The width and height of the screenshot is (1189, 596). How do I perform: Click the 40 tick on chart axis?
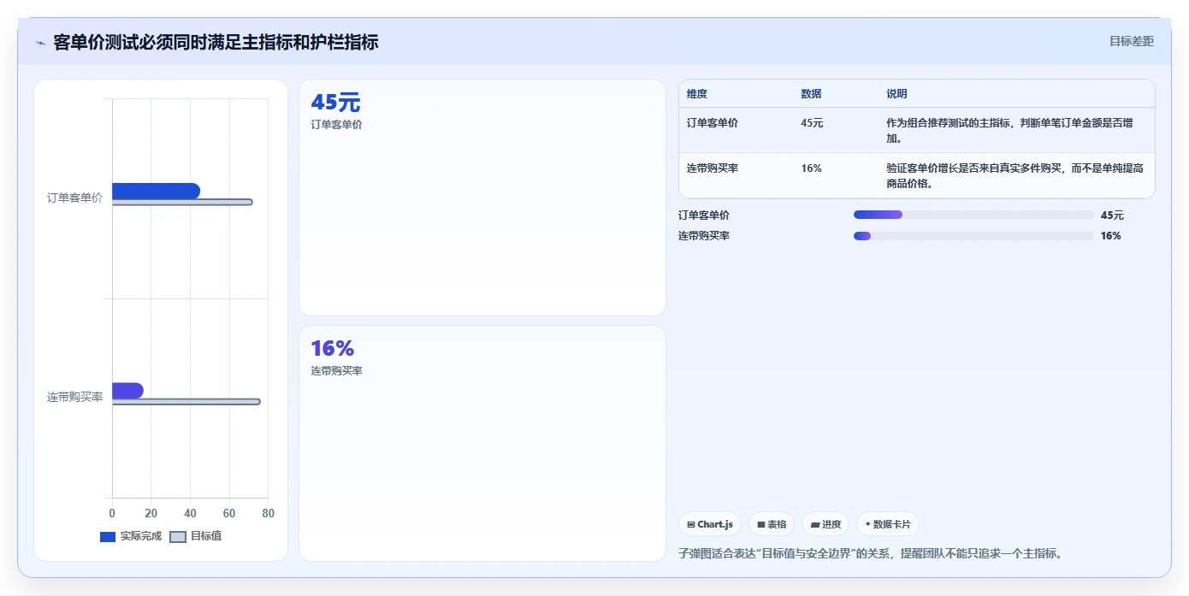pyautogui.click(x=190, y=513)
